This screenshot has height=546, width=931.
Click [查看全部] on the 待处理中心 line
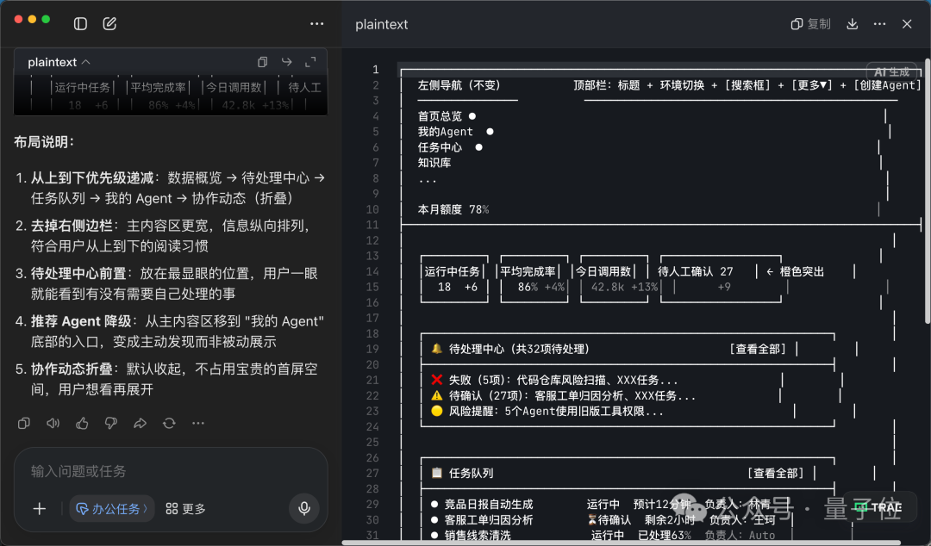pos(758,349)
